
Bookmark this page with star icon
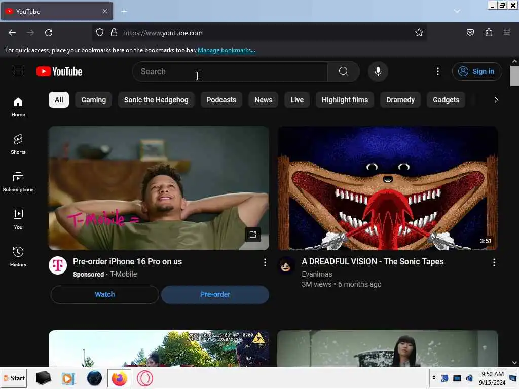419,32
